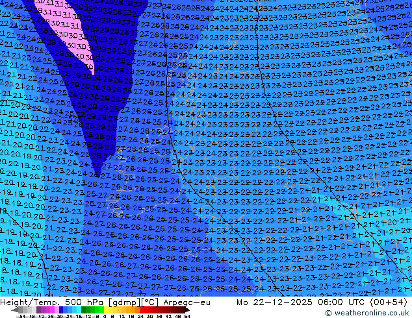The height and width of the screenshot is (318, 412).
Task: Click the dark green segment of the color scale
Action: click(x=84, y=310)
